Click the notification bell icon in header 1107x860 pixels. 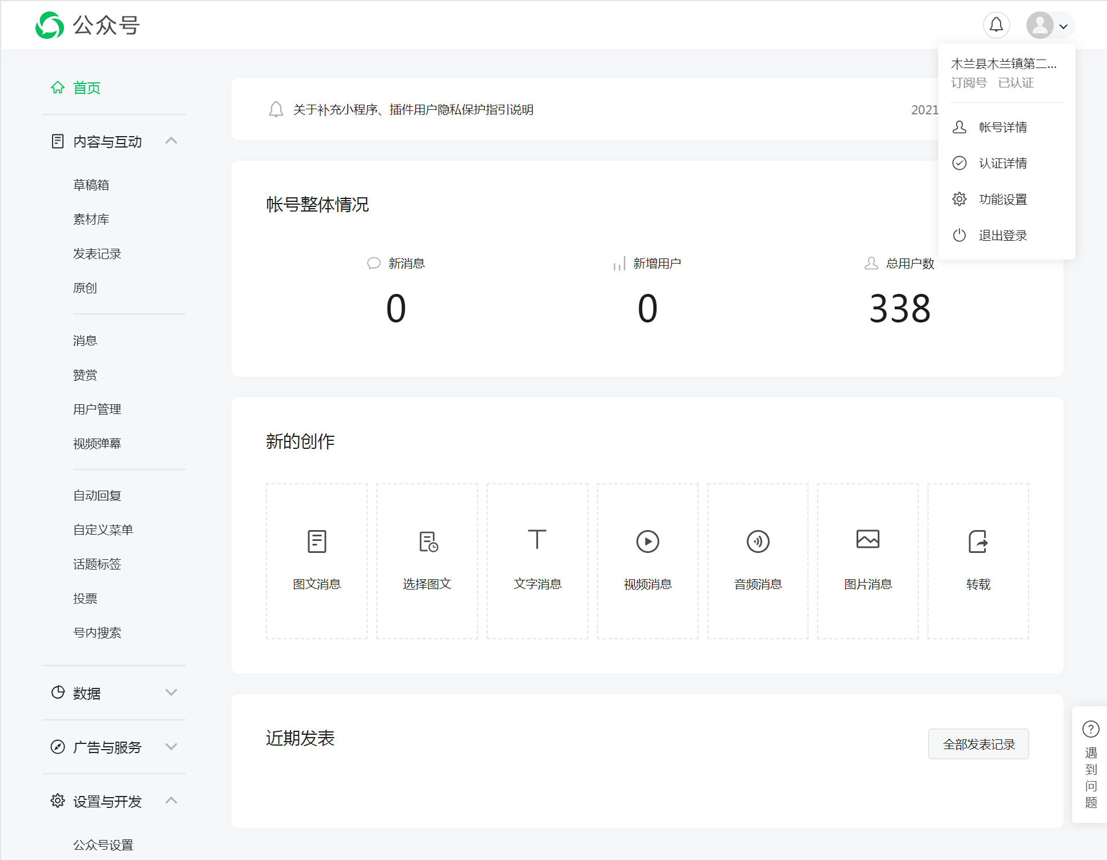click(x=996, y=25)
